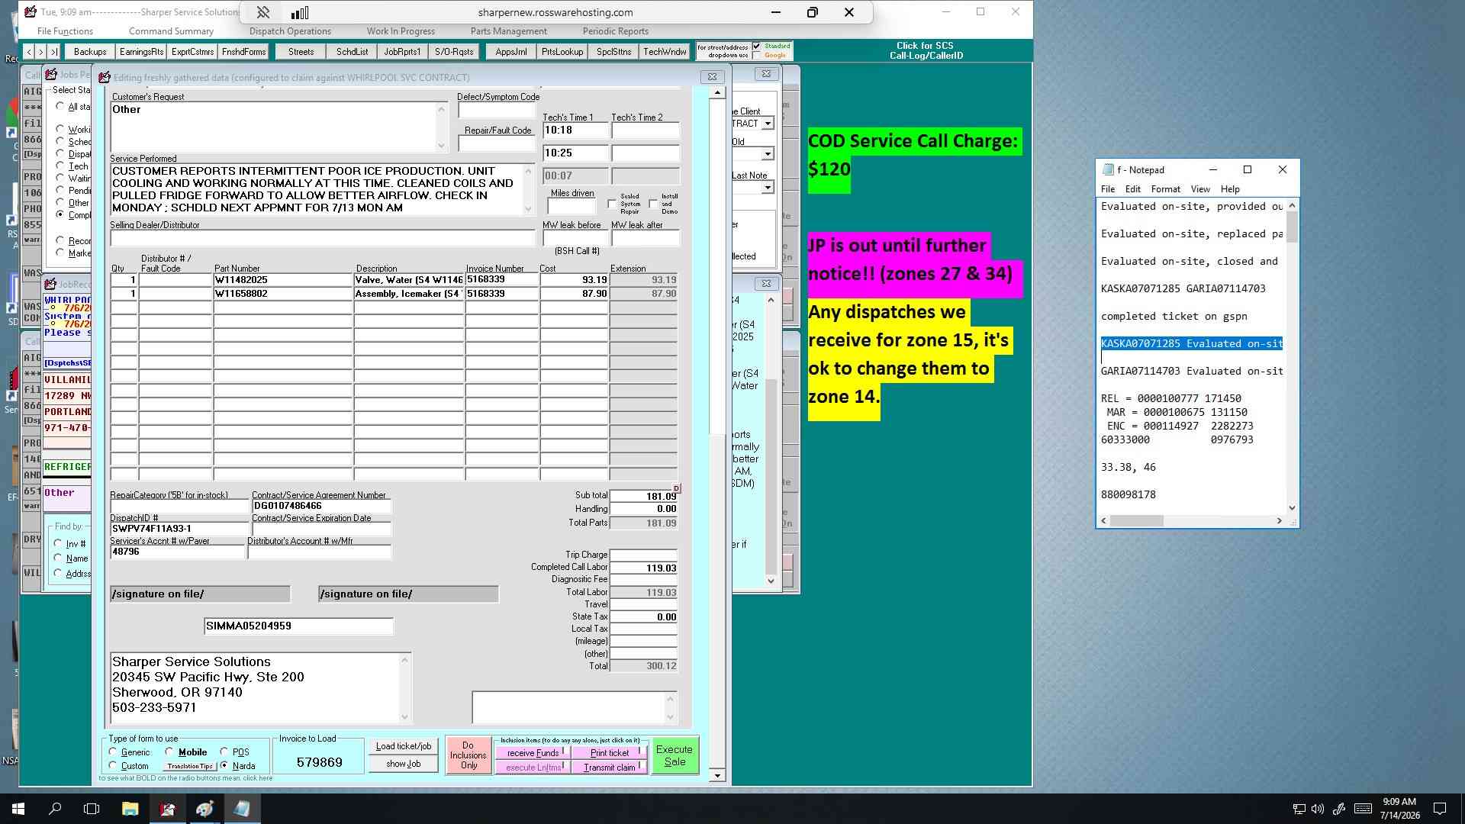Click the Windows Start button
This screenshot has width=1465, height=824.
point(18,809)
